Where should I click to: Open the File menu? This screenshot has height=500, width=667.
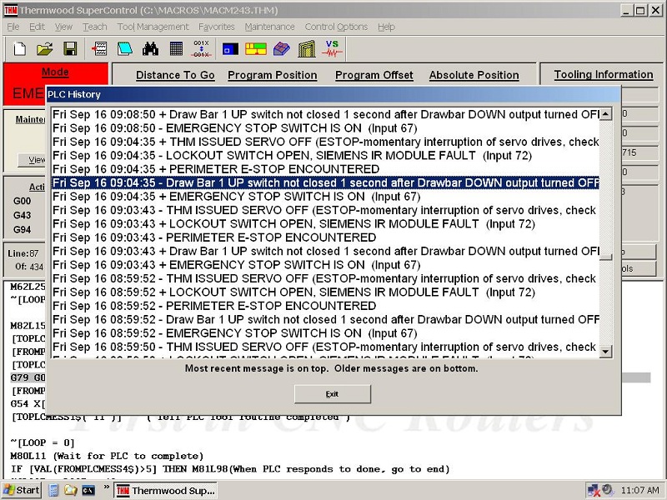coord(13,27)
